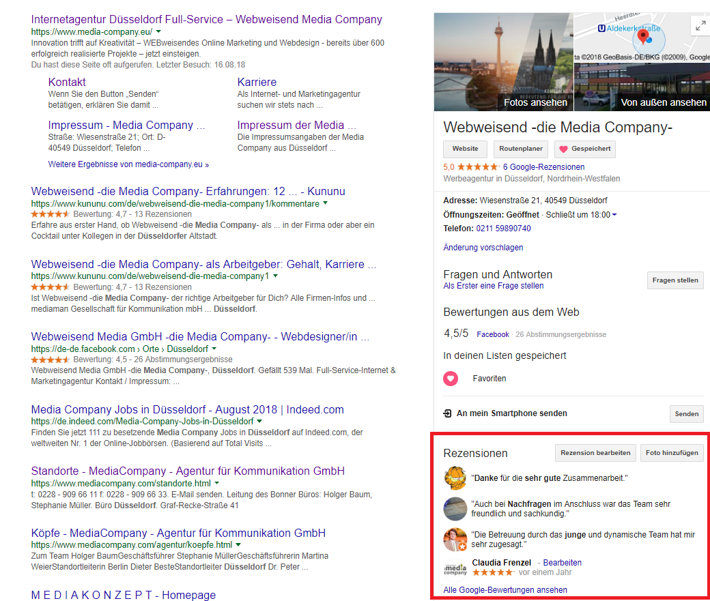Open Impressum - Media Company sitelink

pyautogui.click(x=126, y=125)
